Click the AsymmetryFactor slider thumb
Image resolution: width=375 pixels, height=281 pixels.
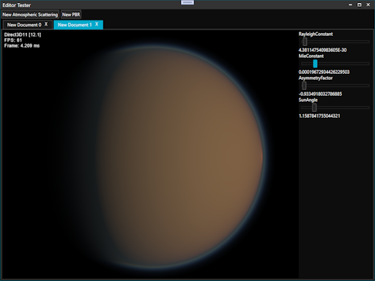pyautogui.click(x=304, y=86)
